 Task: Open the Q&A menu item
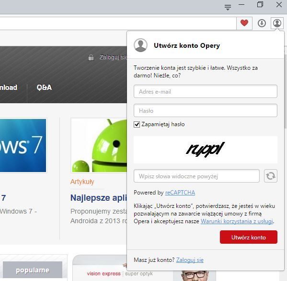(44, 87)
